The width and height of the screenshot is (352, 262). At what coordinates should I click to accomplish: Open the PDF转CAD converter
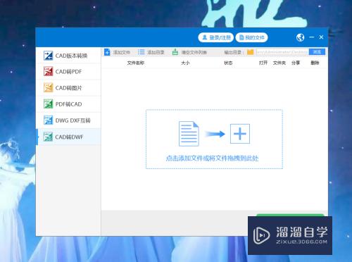68,104
